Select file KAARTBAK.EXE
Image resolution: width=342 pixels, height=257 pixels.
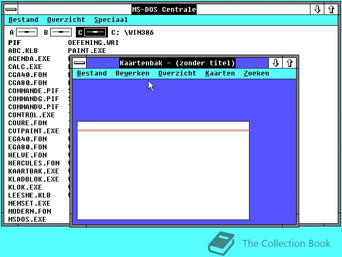click(x=34, y=171)
